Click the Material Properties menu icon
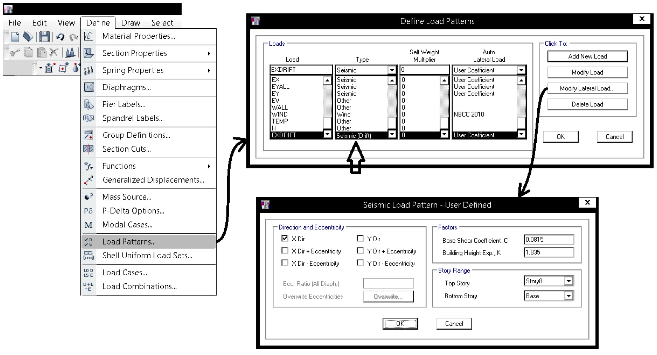The width and height of the screenshot is (657, 355). pos(88,36)
